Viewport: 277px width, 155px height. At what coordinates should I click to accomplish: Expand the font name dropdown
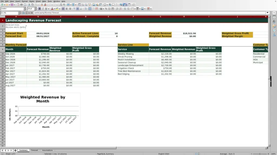pyautogui.click(x=25, y=9)
